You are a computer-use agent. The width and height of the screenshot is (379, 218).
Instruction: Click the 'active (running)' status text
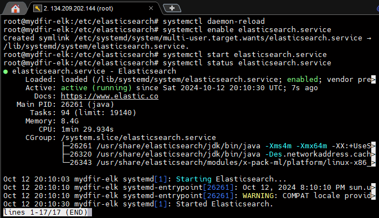(96, 88)
